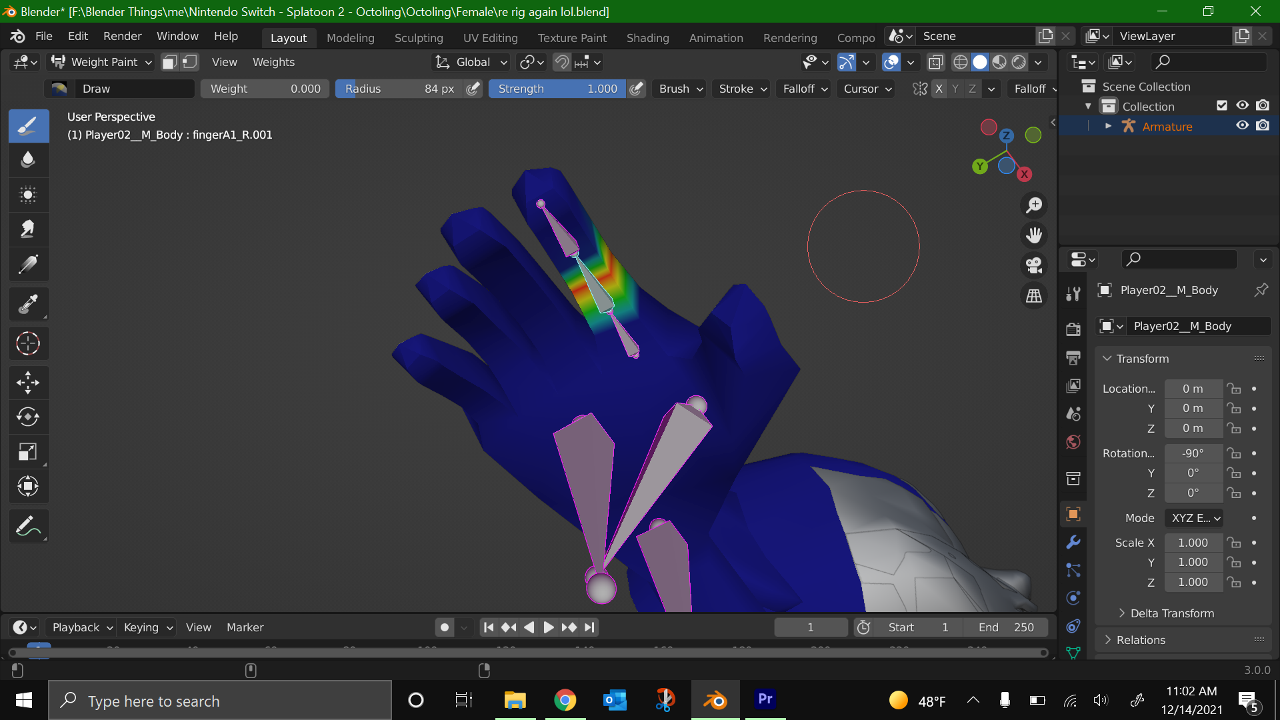The image size is (1280, 720).
Task: Toggle auto keying record button
Action: click(x=445, y=627)
